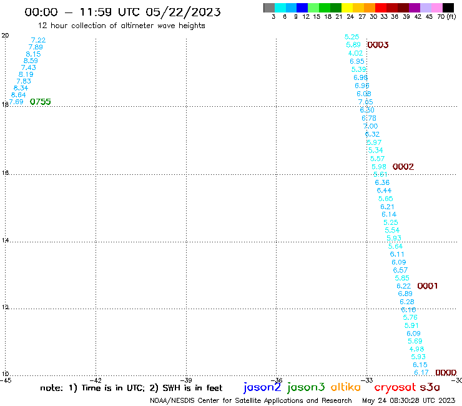Click the wave height value 6.14
Viewport: 462px width, 406px height.
(389, 214)
